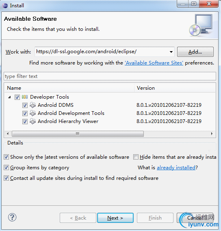Click the type filter text field
221x231 pixels.
coord(110,76)
